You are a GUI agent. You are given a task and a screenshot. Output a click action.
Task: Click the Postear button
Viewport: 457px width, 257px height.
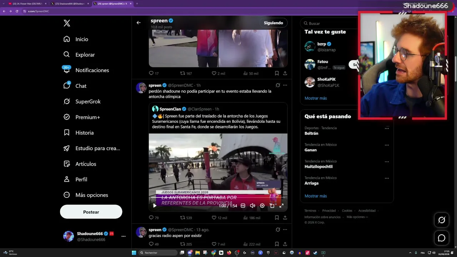[91, 212]
